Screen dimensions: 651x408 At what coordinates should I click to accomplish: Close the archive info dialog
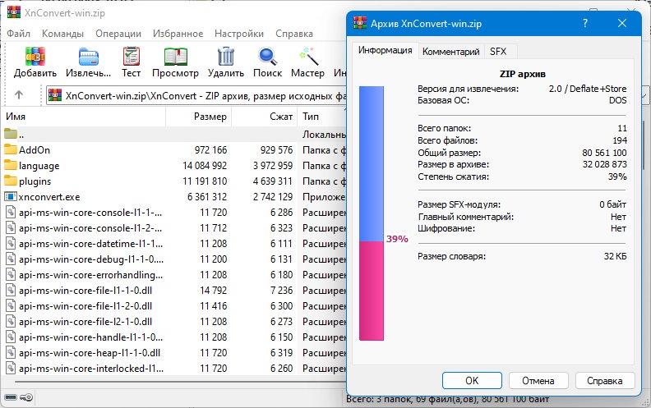pyautogui.click(x=622, y=23)
